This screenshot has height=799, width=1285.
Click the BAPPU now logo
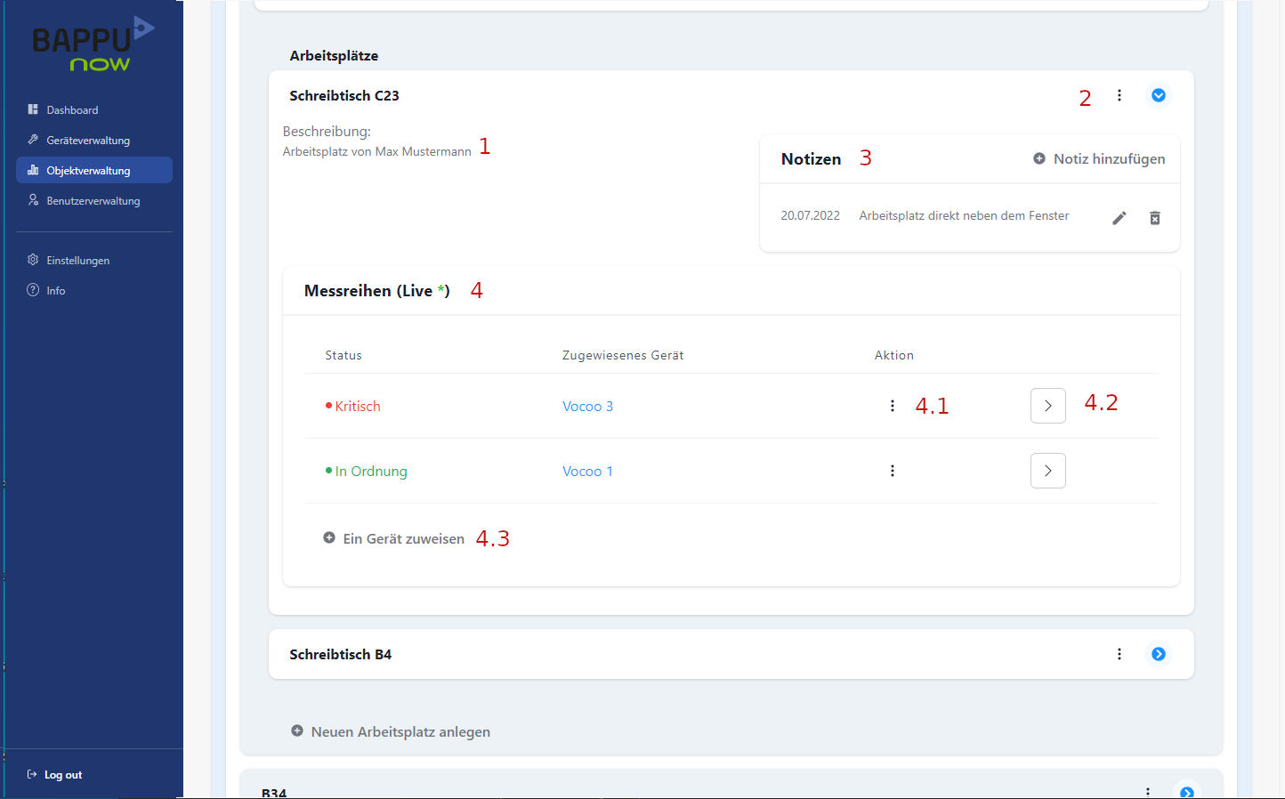93,44
